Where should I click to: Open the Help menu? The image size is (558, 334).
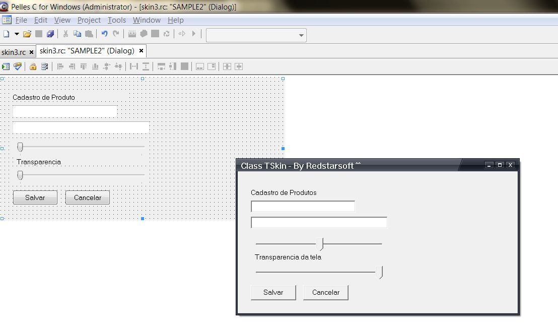click(176, 20)
